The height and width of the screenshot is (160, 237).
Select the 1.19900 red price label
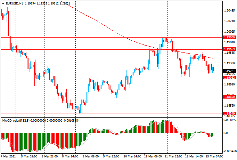click(x=229, y=37)
